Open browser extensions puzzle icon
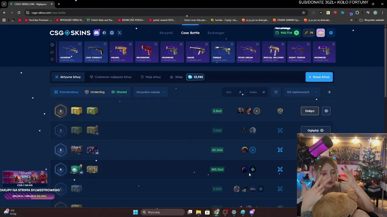Image resolution: width=387 pixels, height=217 pixels. (x=357, y=13)
